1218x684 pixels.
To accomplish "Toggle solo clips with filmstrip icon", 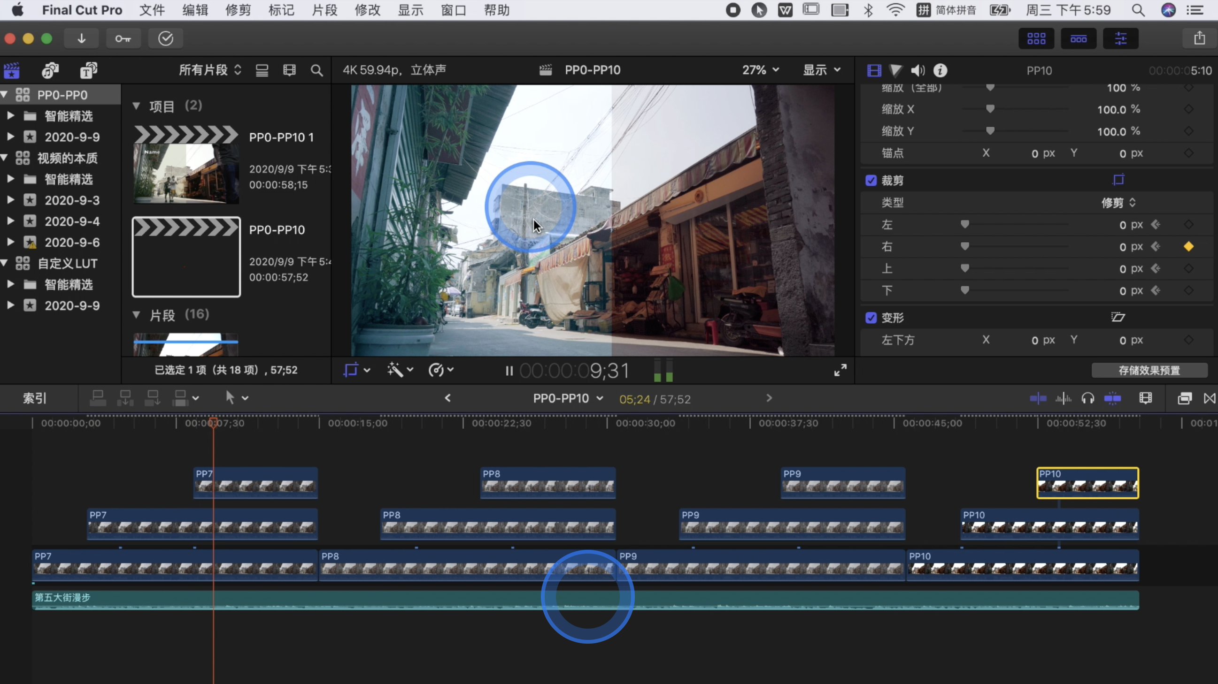I will (1145, 398).
